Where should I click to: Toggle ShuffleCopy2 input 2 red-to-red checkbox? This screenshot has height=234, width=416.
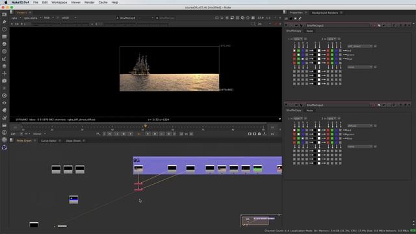(328, 51)
